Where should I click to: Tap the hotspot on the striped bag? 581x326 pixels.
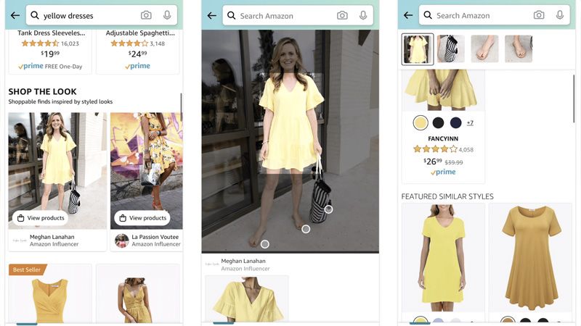click(x=328, y=209)
